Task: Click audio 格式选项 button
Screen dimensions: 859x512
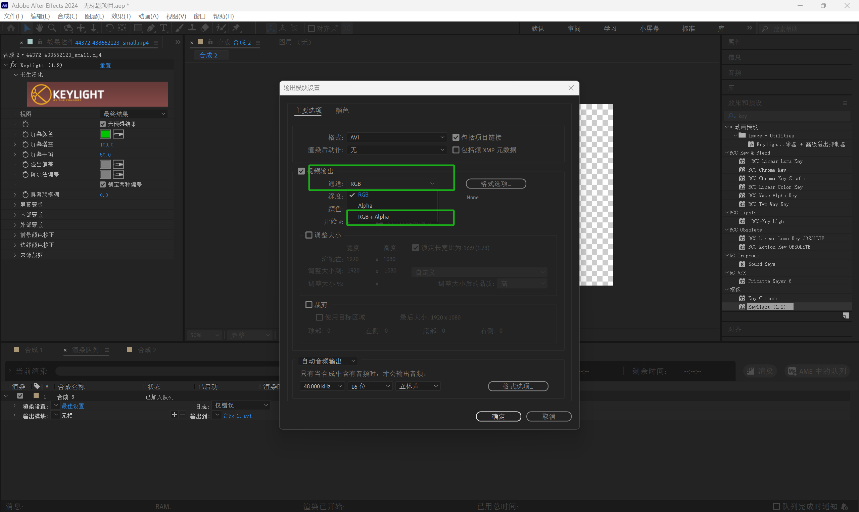Action: [518, 386]
